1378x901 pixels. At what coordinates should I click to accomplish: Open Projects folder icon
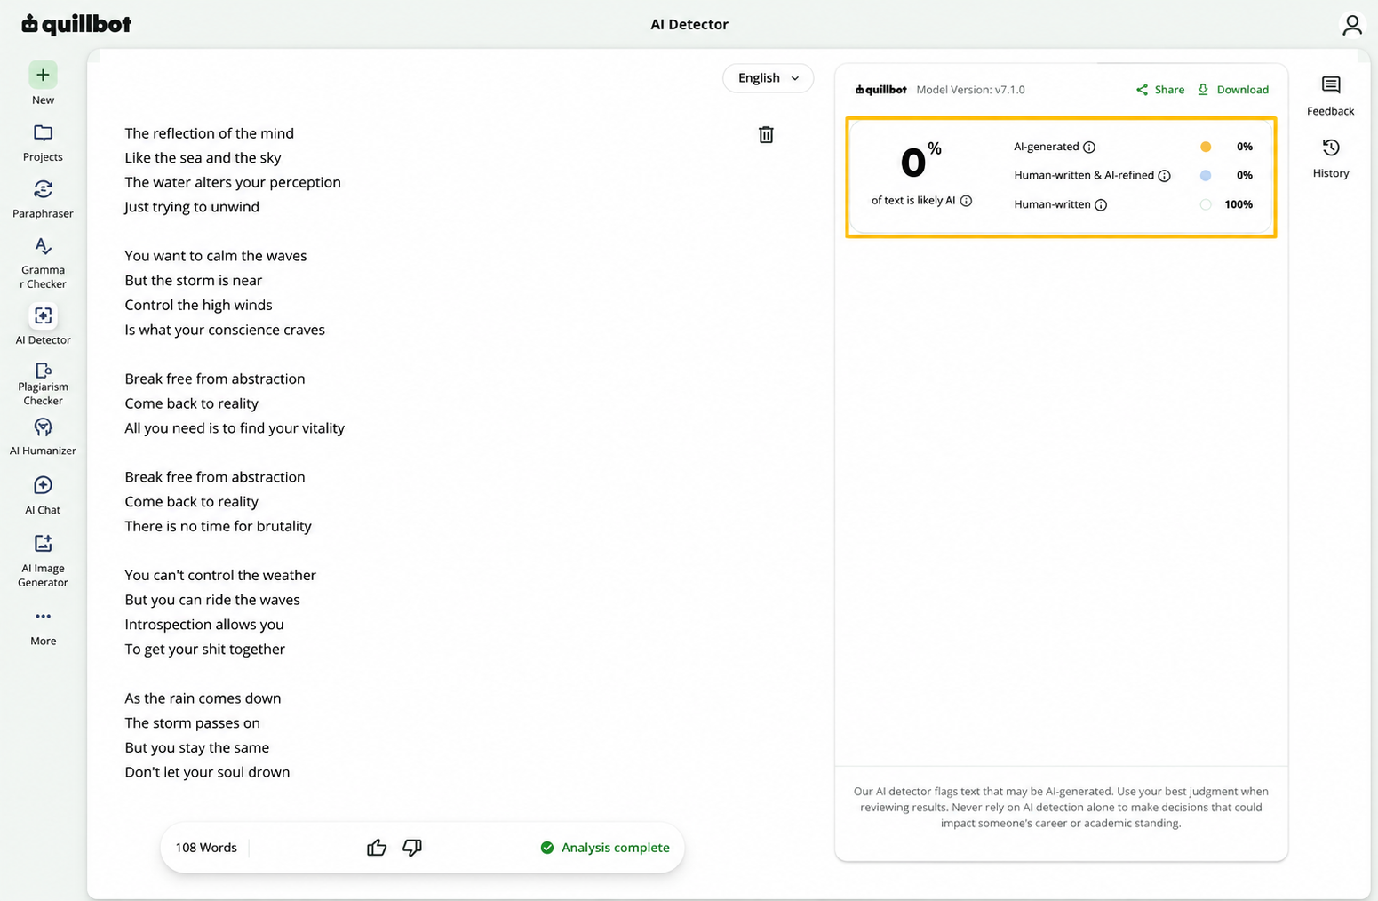pyautogui.click(x=43, y=133)
